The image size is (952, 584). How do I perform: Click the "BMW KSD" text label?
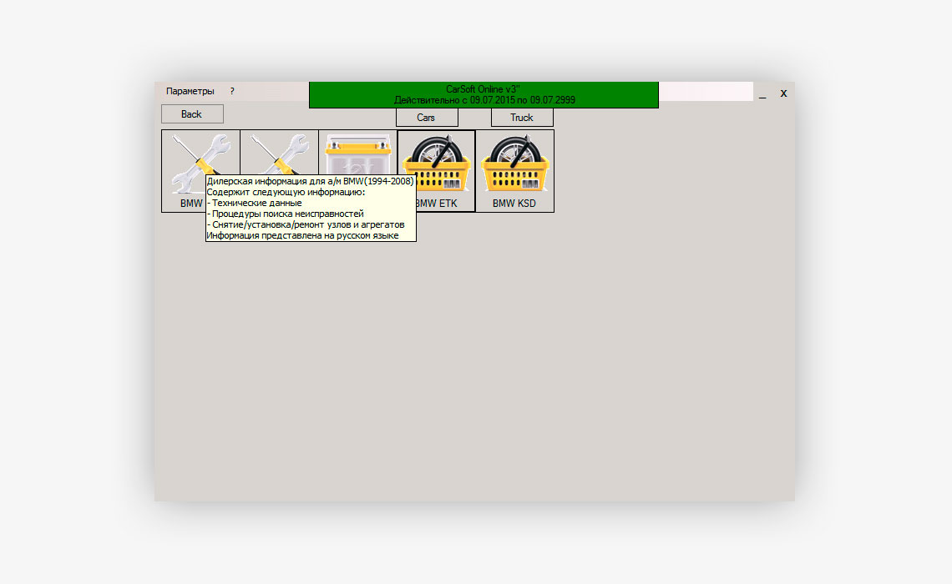(x=514, y=203)
